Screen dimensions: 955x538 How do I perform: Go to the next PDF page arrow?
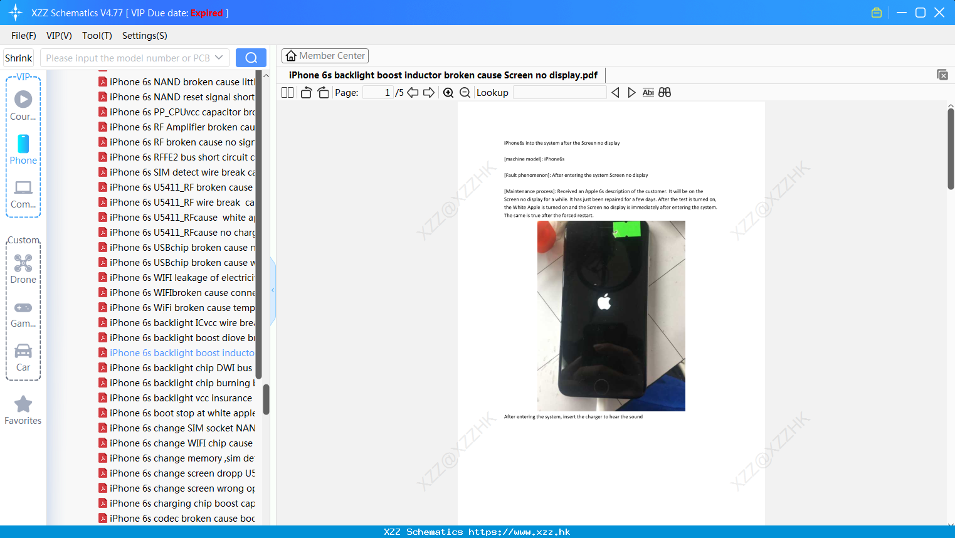pyautogui.click(x=429, y=93)
